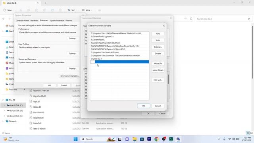The height and width of the screenshot is (143, 254).
Task: Close the Edit environment variable dialog
Action: pos(164,25)
